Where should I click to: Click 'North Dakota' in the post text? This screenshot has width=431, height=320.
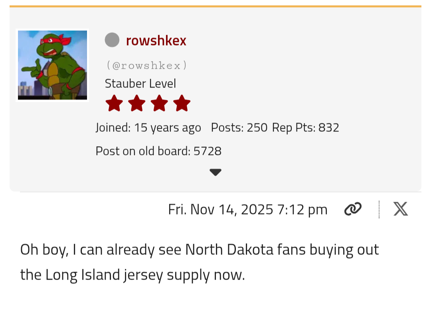click(230, 250)
